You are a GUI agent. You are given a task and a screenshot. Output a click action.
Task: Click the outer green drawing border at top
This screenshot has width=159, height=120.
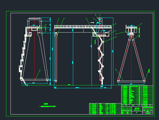pyautogui.click(x=79, y=12)
